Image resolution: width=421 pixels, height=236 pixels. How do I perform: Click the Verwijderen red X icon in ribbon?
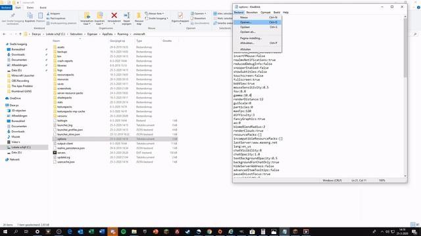pos(114,16)
